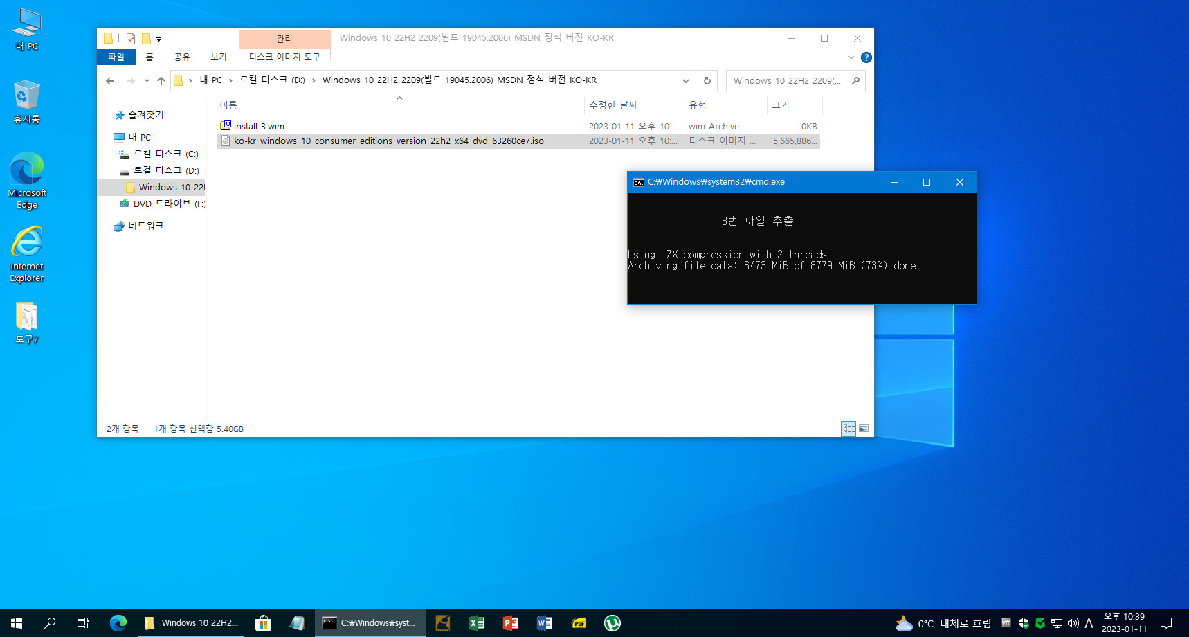This screenshot has width=1189, height=637.
Task: Switch to large icons view layout
Action: point(864,429)
